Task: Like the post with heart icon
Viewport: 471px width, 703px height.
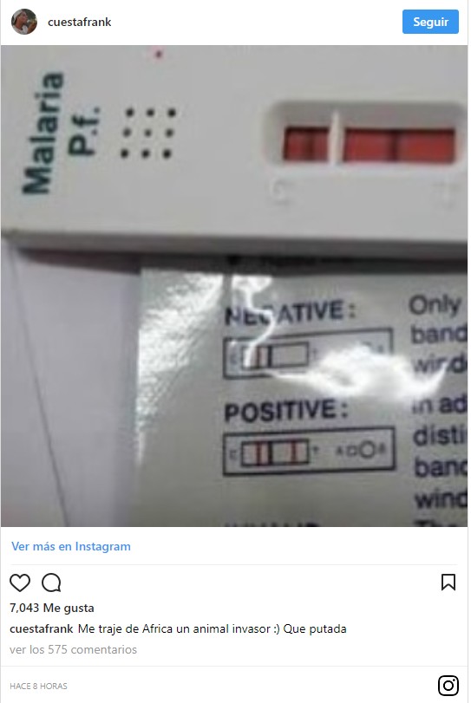Action: (20, 583)
